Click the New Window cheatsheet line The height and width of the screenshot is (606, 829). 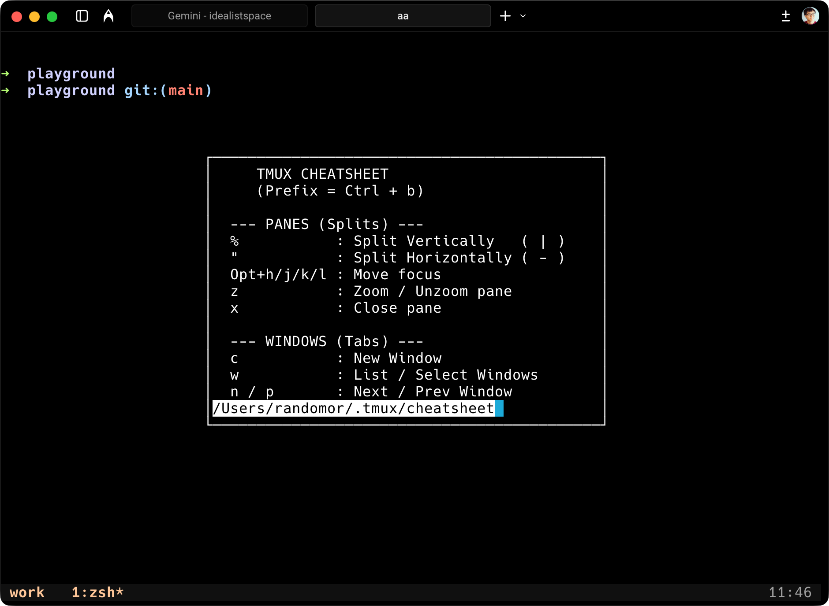point(397,358)
